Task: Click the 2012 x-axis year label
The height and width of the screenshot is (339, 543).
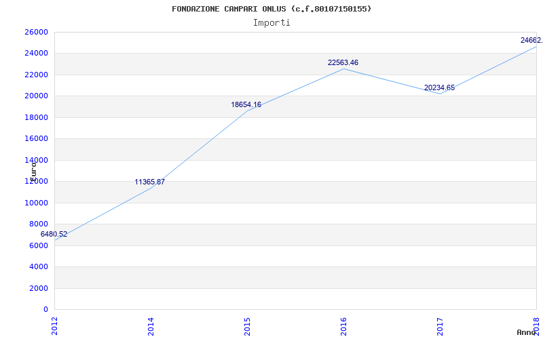Action: (54, 325)
